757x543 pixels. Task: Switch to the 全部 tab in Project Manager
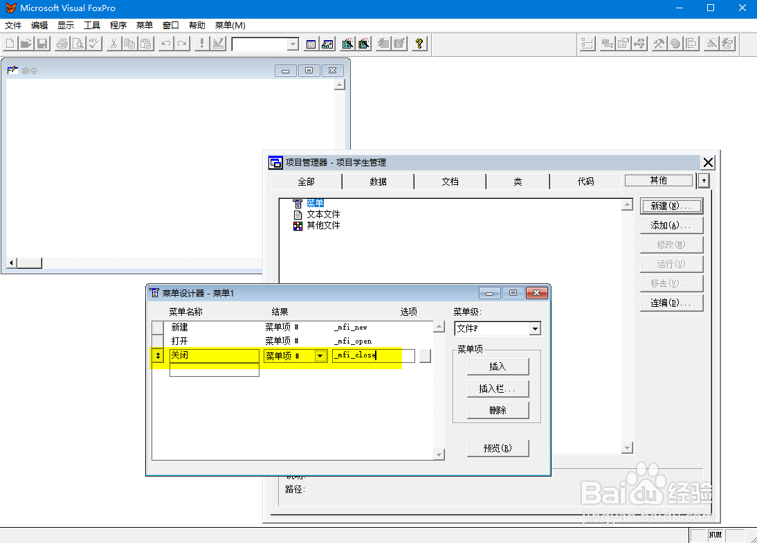[306, 181]
